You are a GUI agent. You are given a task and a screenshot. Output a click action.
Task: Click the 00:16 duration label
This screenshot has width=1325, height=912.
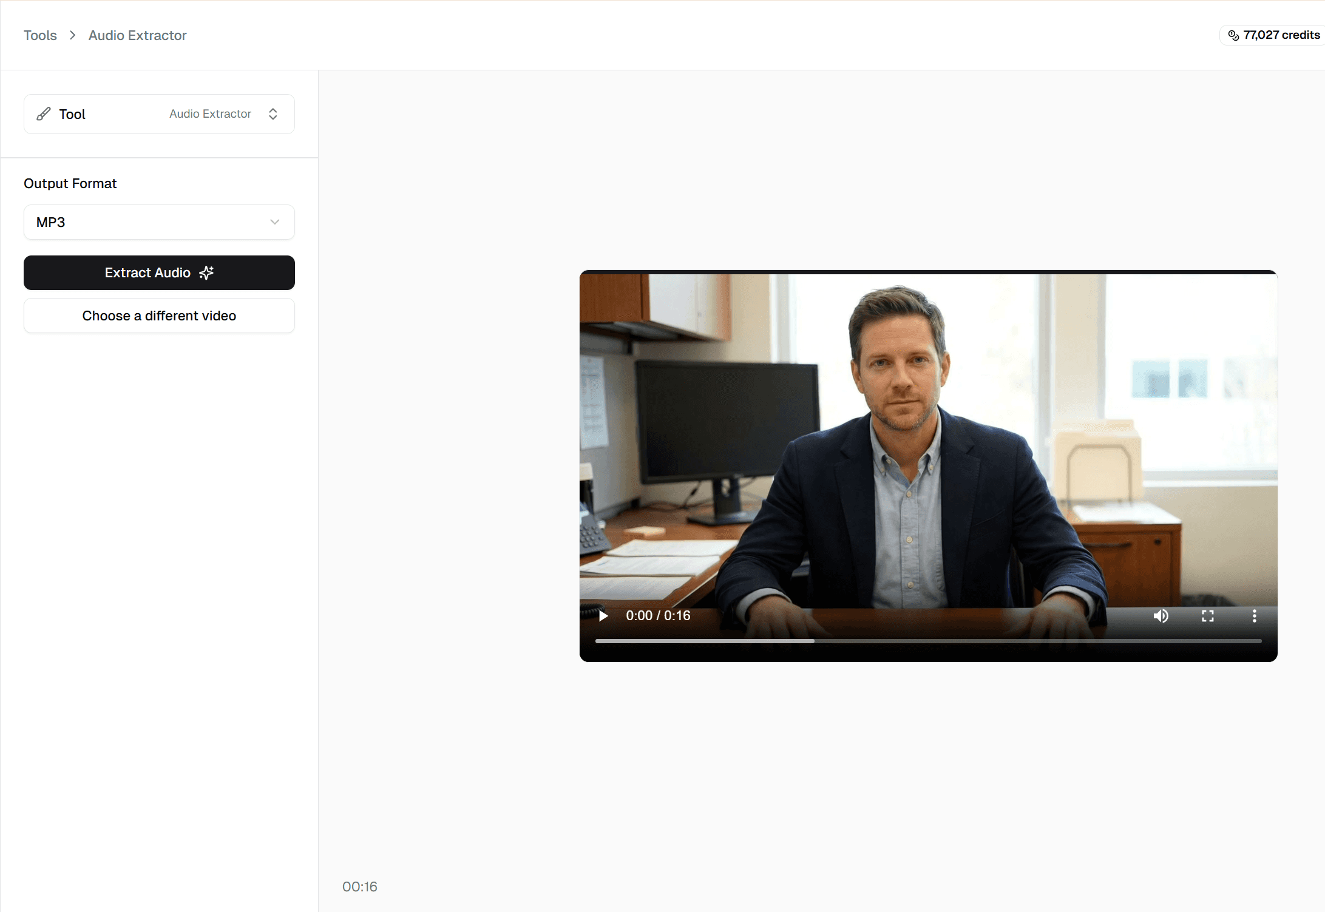point(360,887)
